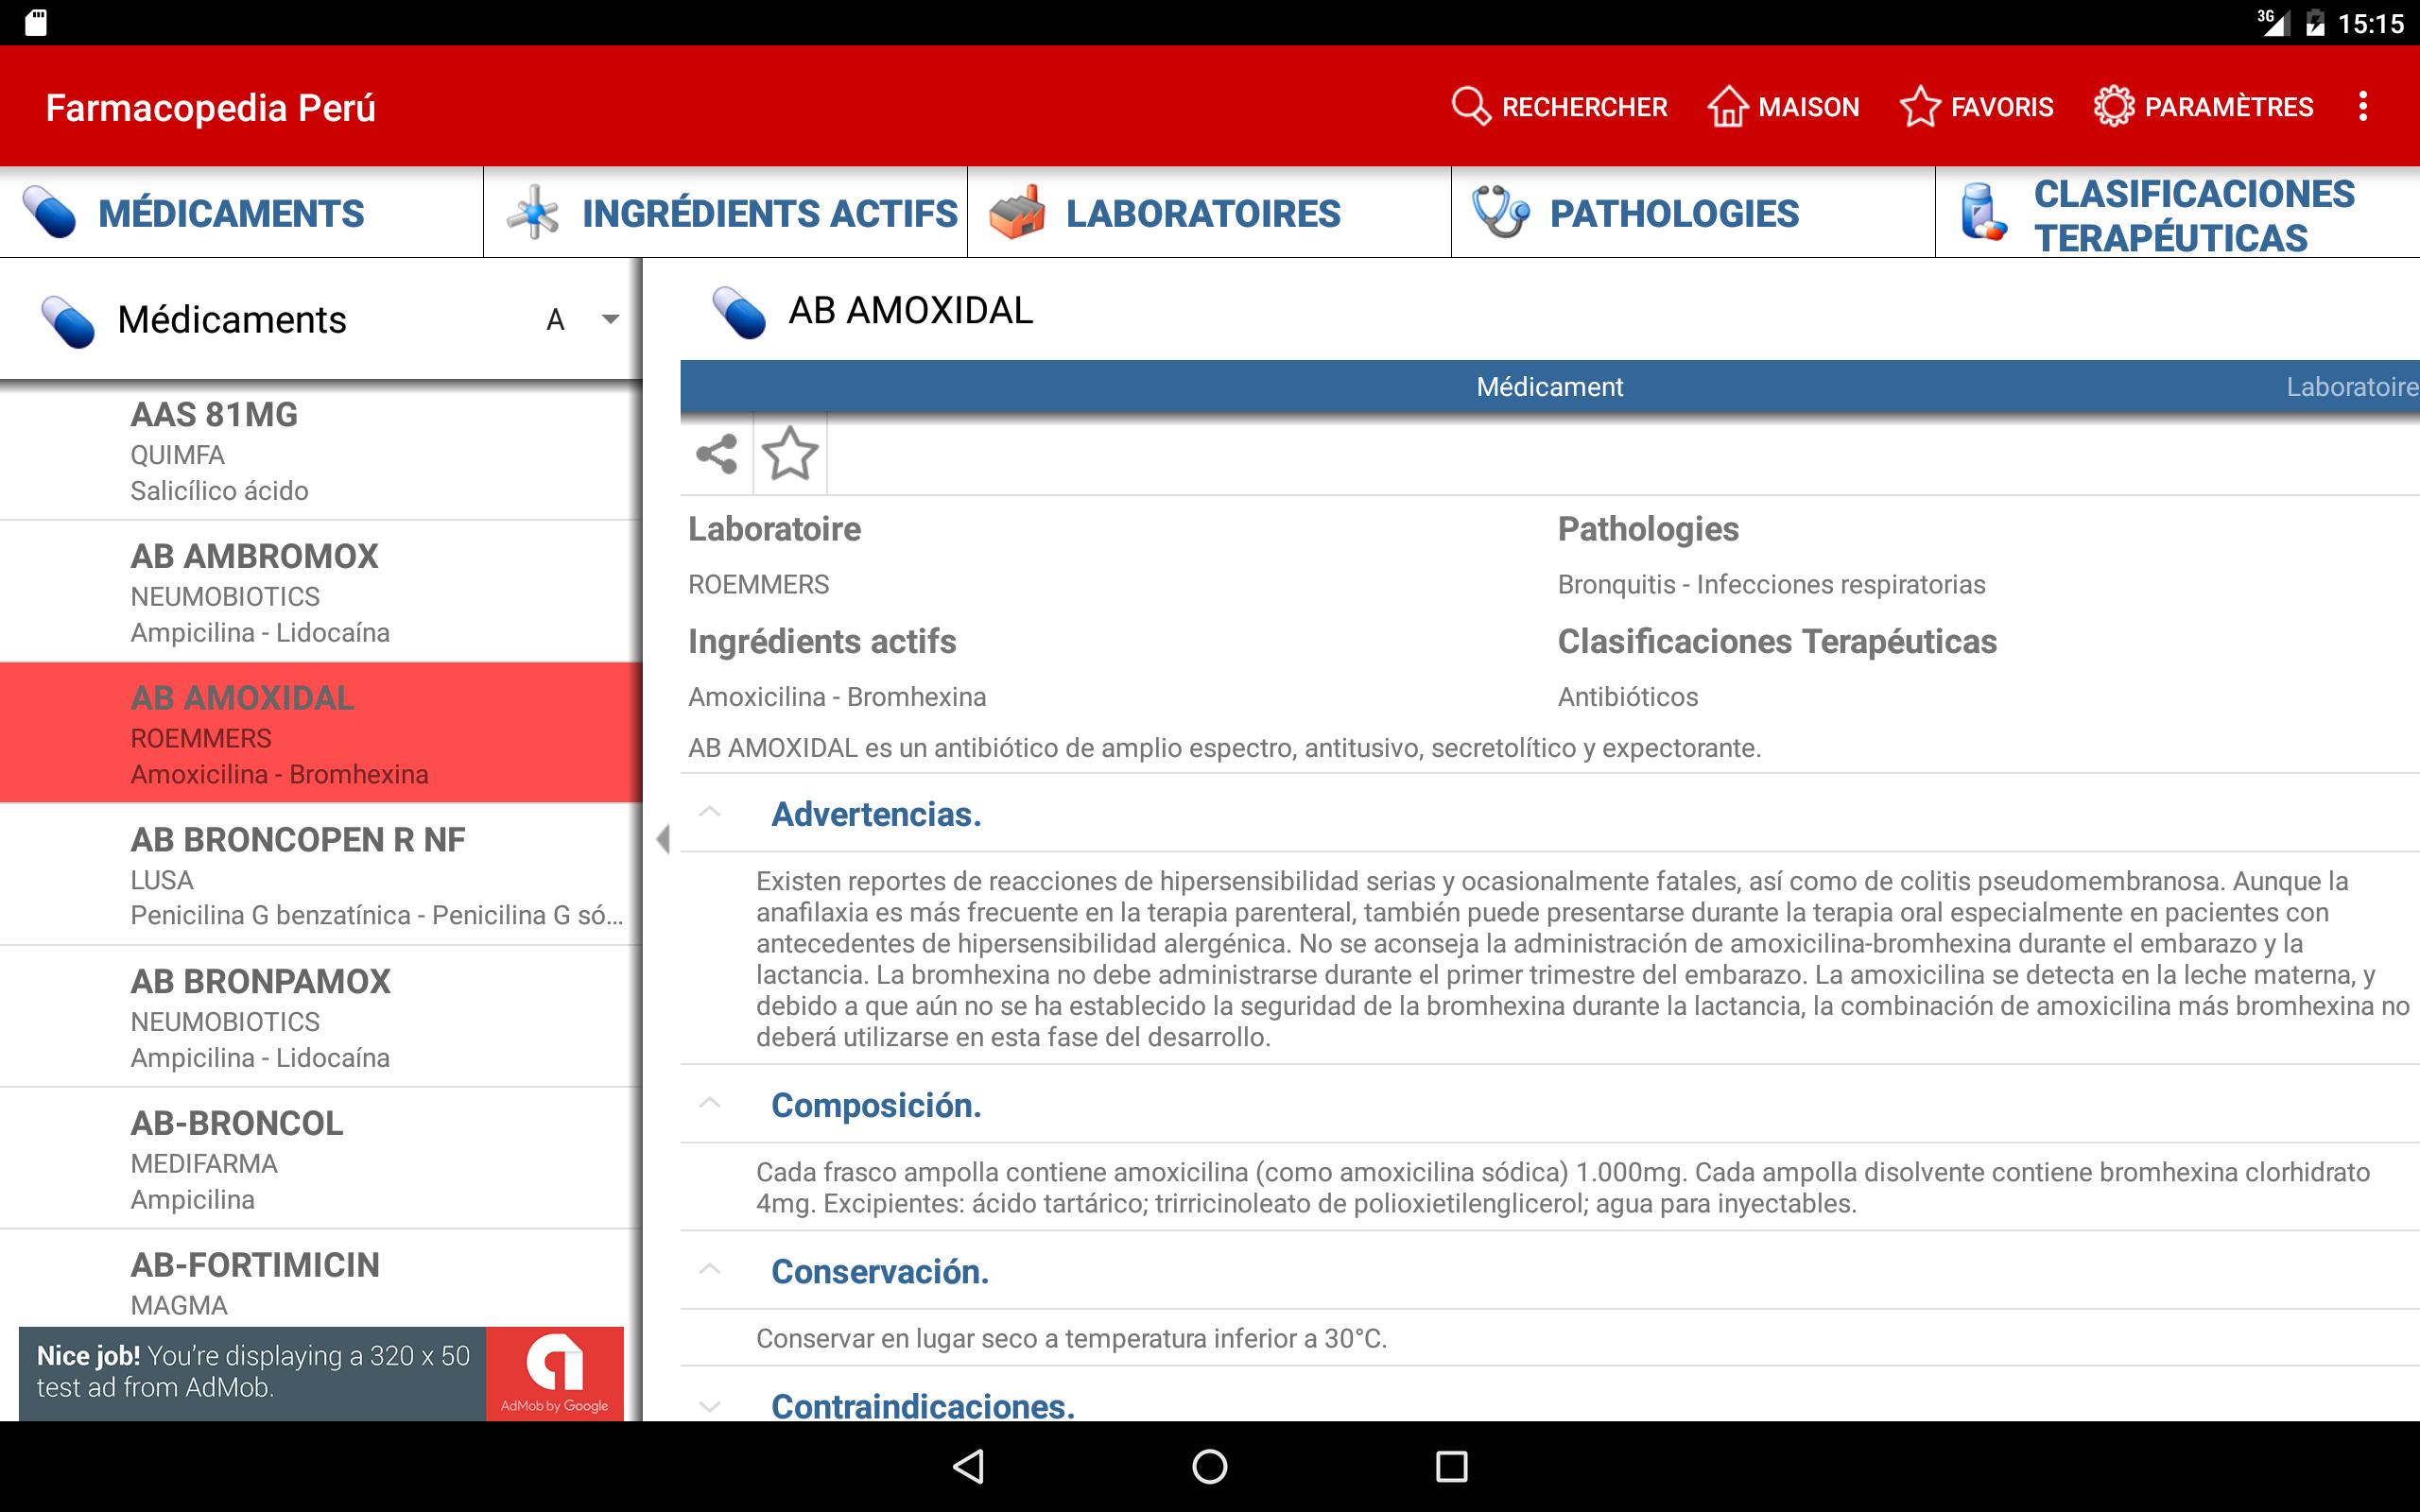Open the three-dot overflow menu
The width and height of the screenshot is (2420, 1512).
tap(2363, 106)
